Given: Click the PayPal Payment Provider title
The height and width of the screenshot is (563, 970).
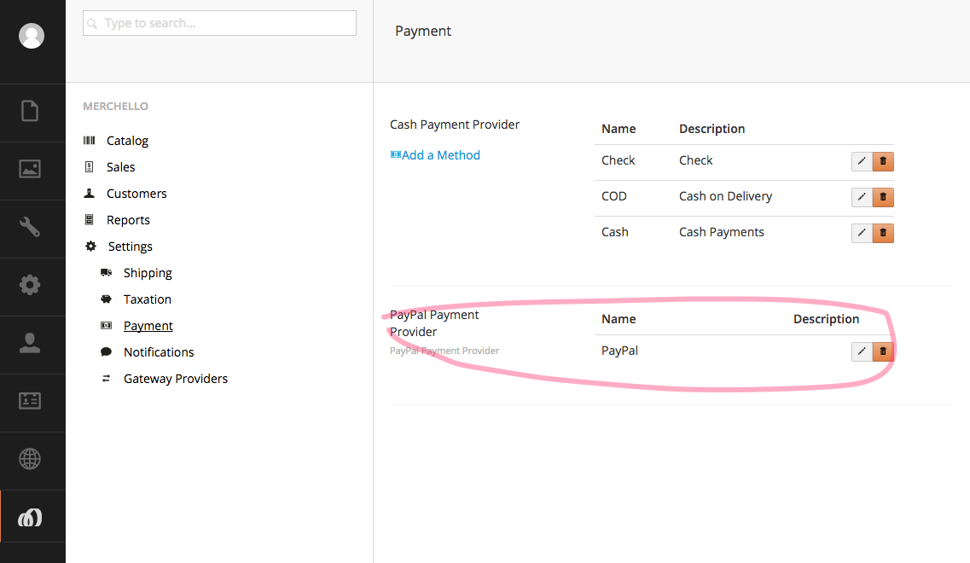Looking at the screenshot, I should [x=434, y=323].
